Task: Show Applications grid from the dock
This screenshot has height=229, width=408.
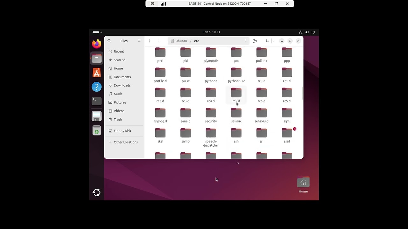Action: pos(97,192)
